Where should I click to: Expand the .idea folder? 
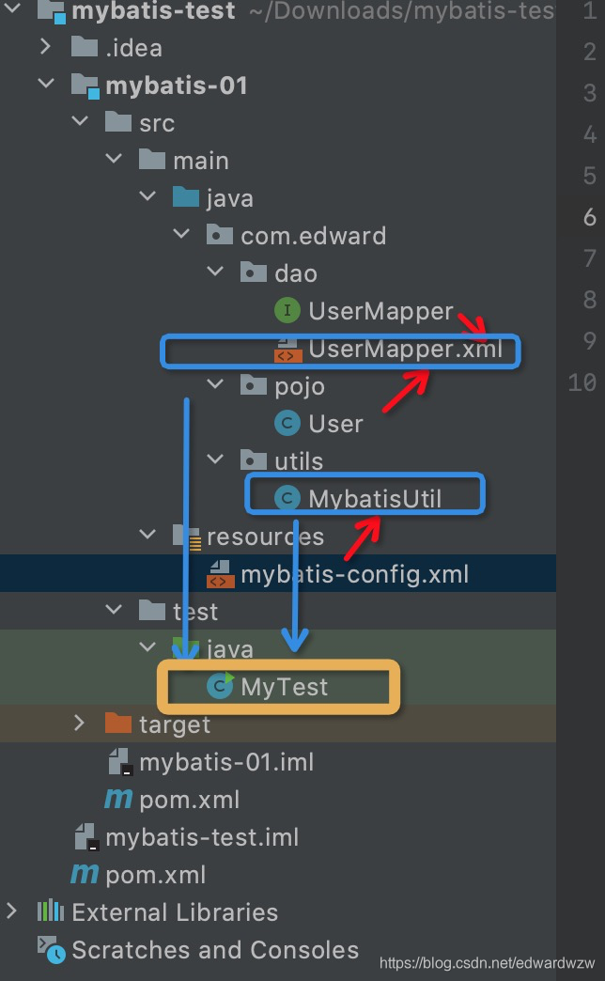[45, 46]
